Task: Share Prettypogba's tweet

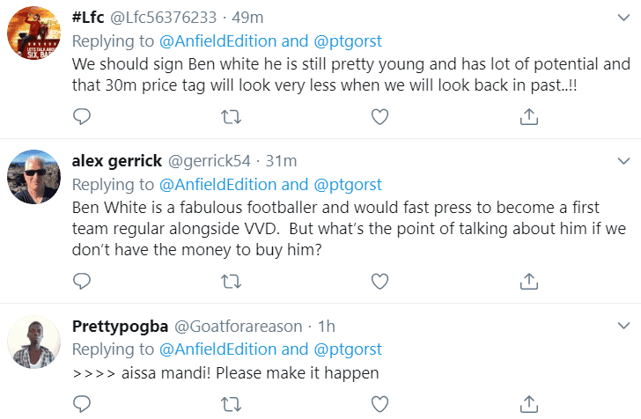Action: pyautogui.click(x=529, y=404)
